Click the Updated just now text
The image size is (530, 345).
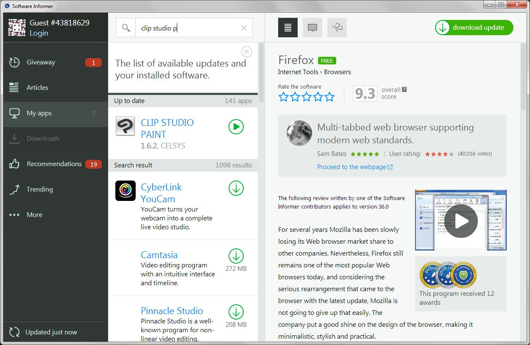click(x=51, y=332)
